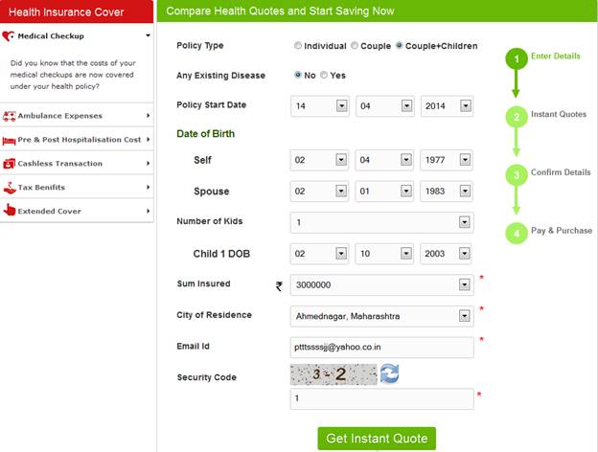Select the Individual policy type
598x452 pixels.
pos(299,46)
